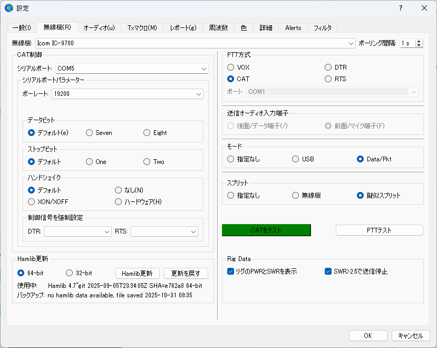Close the settings dialog
The width and height of the screenshot is (437, 348).
click(x=424, y=8)
